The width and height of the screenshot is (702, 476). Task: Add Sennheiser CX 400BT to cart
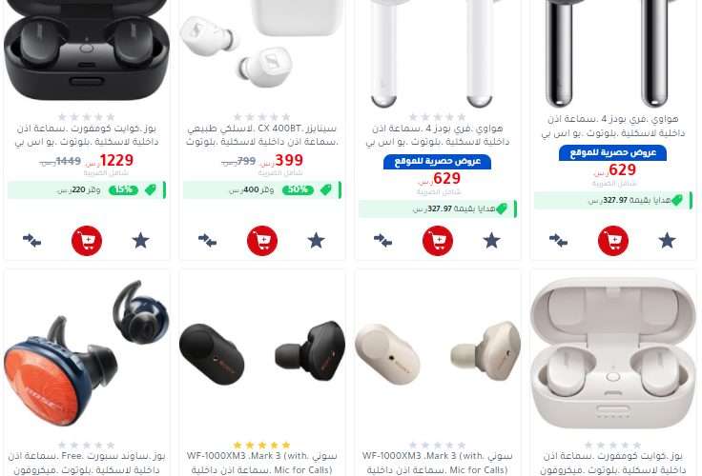(262, 241)
